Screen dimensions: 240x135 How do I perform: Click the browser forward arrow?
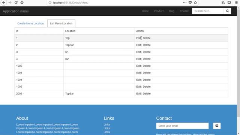(x=10, y=3)
